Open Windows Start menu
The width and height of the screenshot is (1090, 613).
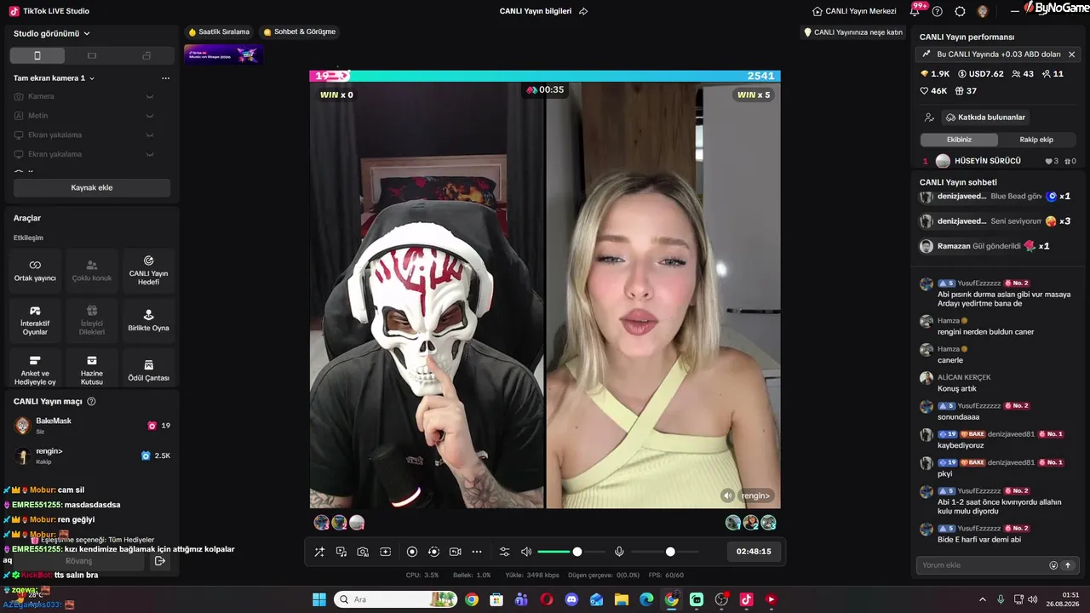tap(319, 599)
